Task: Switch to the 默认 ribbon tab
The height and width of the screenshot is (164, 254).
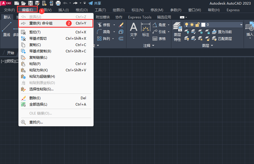Action: pyautogui.click(x=7, y=17)
